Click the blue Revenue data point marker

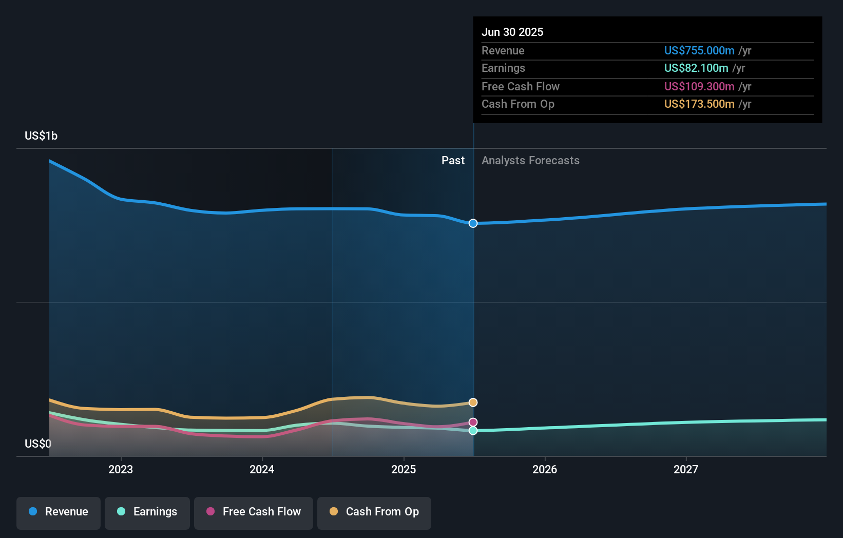(x=473, y=223)
